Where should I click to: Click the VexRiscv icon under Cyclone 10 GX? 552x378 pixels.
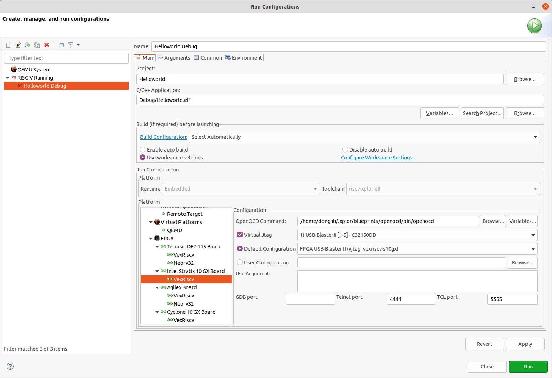pyautogui.click(x=170, y=320)
